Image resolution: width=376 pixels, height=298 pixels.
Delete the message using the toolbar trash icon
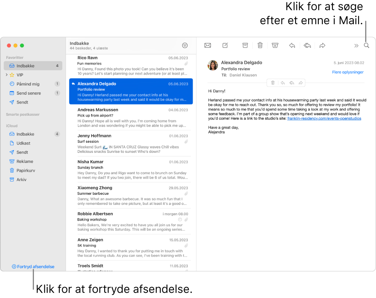260,45
